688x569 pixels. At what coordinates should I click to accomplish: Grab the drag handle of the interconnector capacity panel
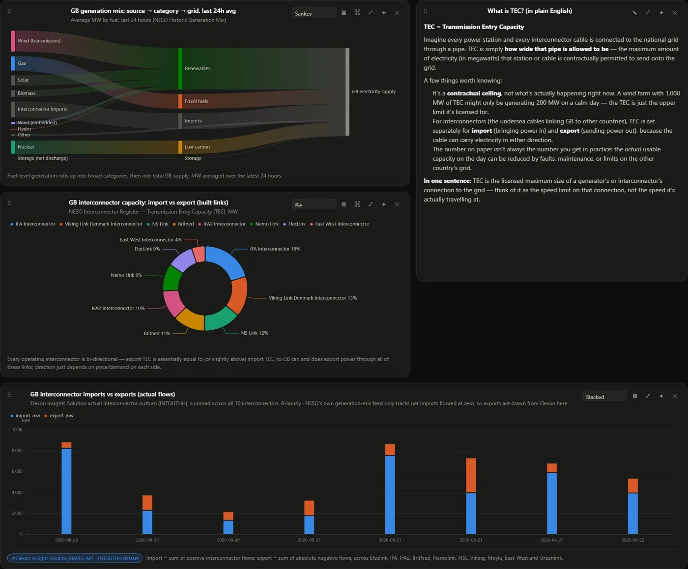9,202
